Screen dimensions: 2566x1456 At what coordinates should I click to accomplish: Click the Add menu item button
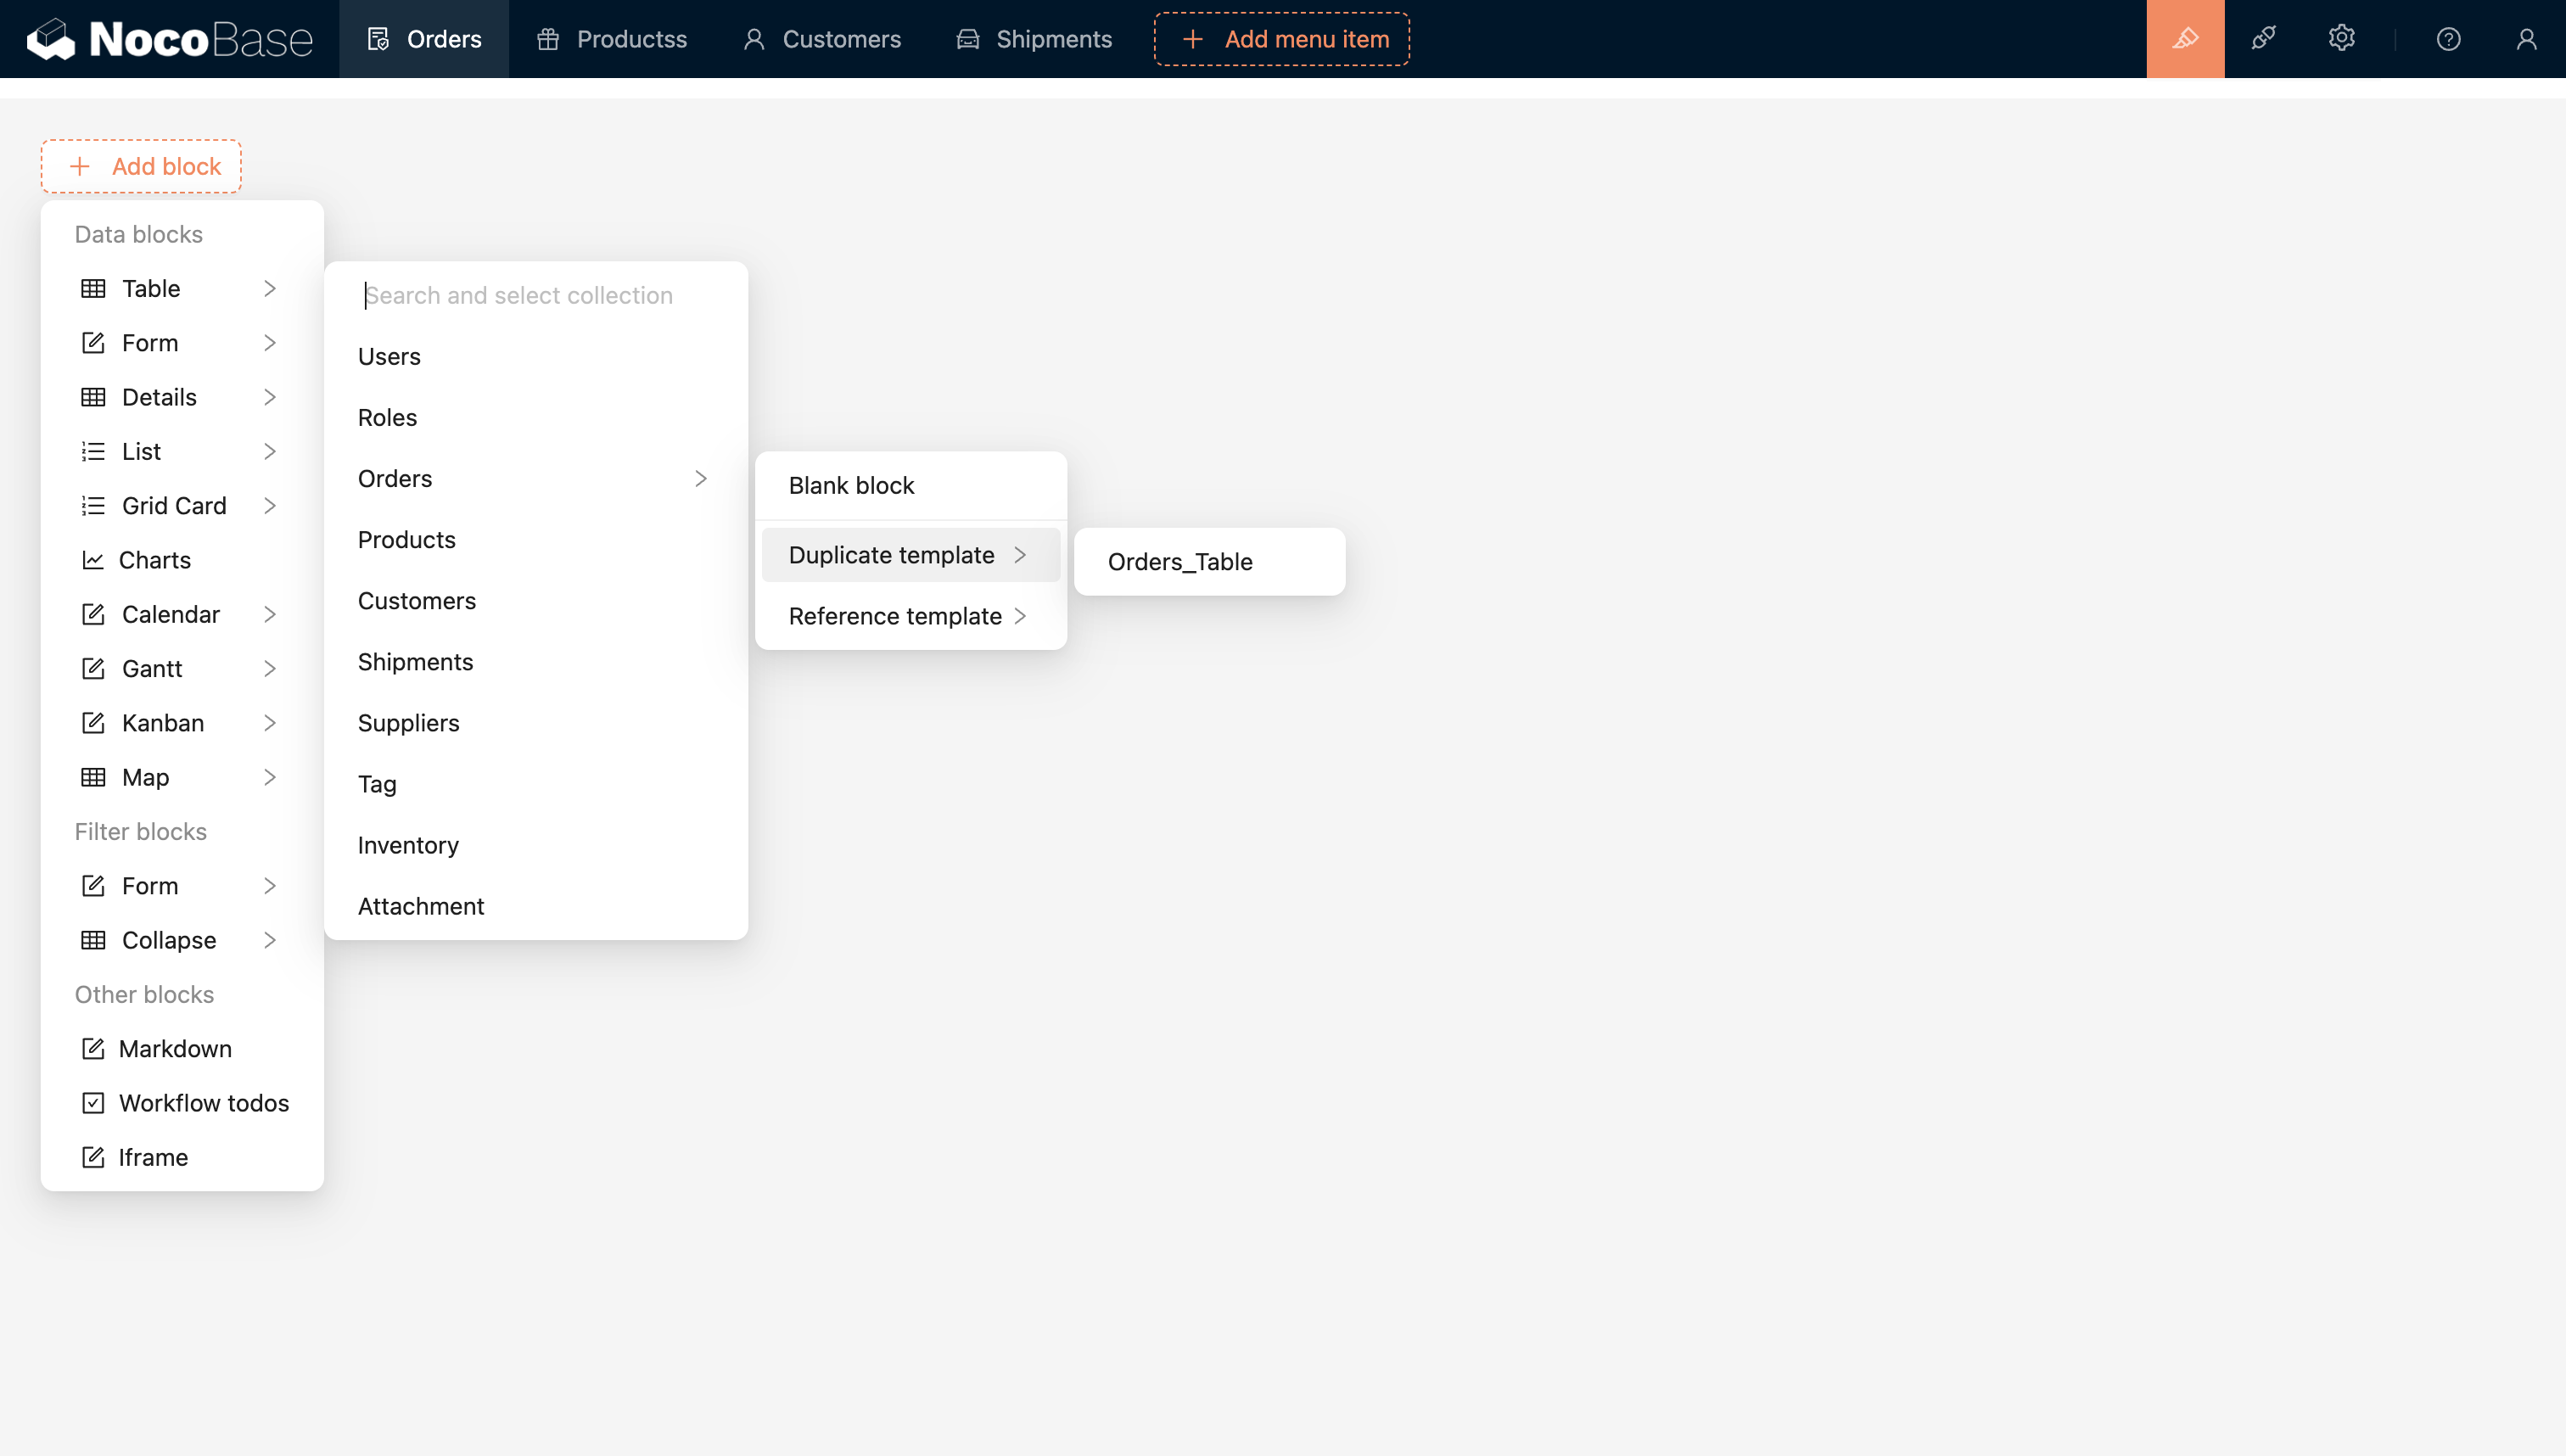[x=1282, y=39]
